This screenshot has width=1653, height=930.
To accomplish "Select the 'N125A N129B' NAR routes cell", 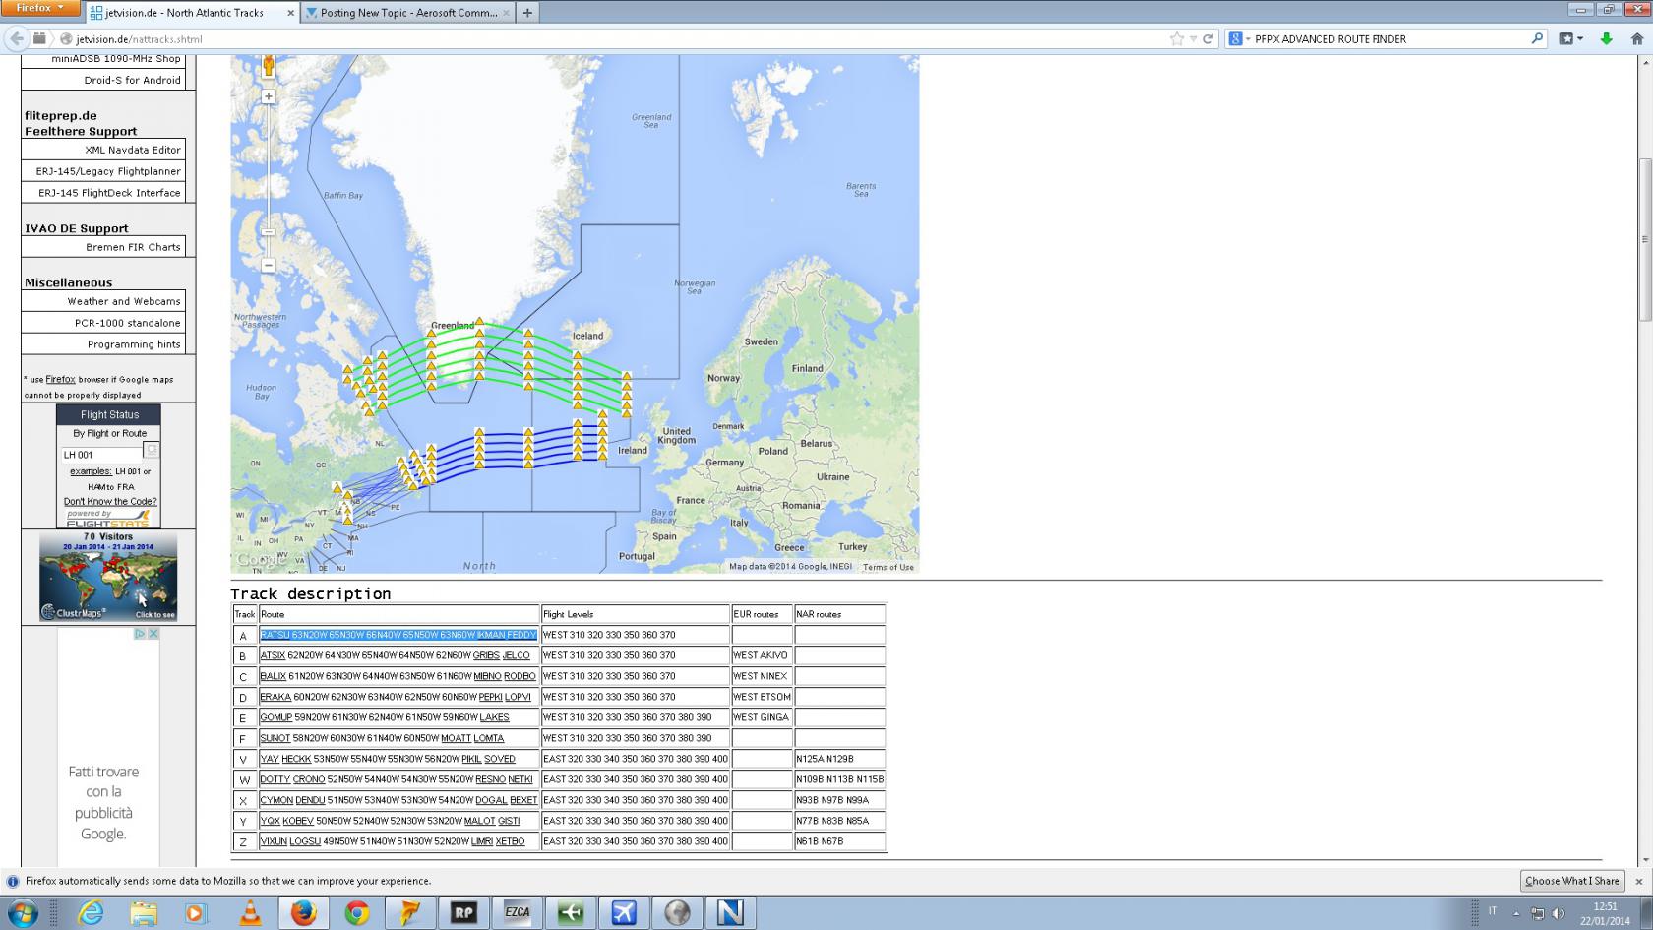I will (x=840, y=759).
